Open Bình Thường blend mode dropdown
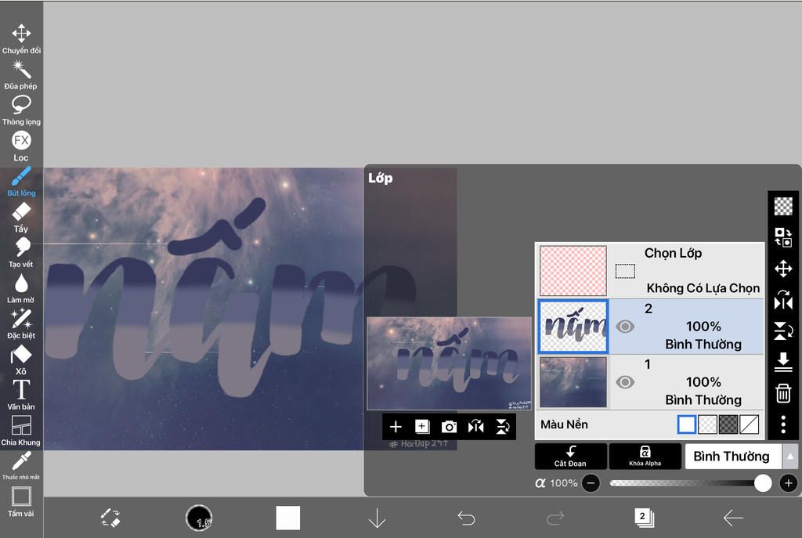Screen dimensions: 802x538 (x=733, y=457)
